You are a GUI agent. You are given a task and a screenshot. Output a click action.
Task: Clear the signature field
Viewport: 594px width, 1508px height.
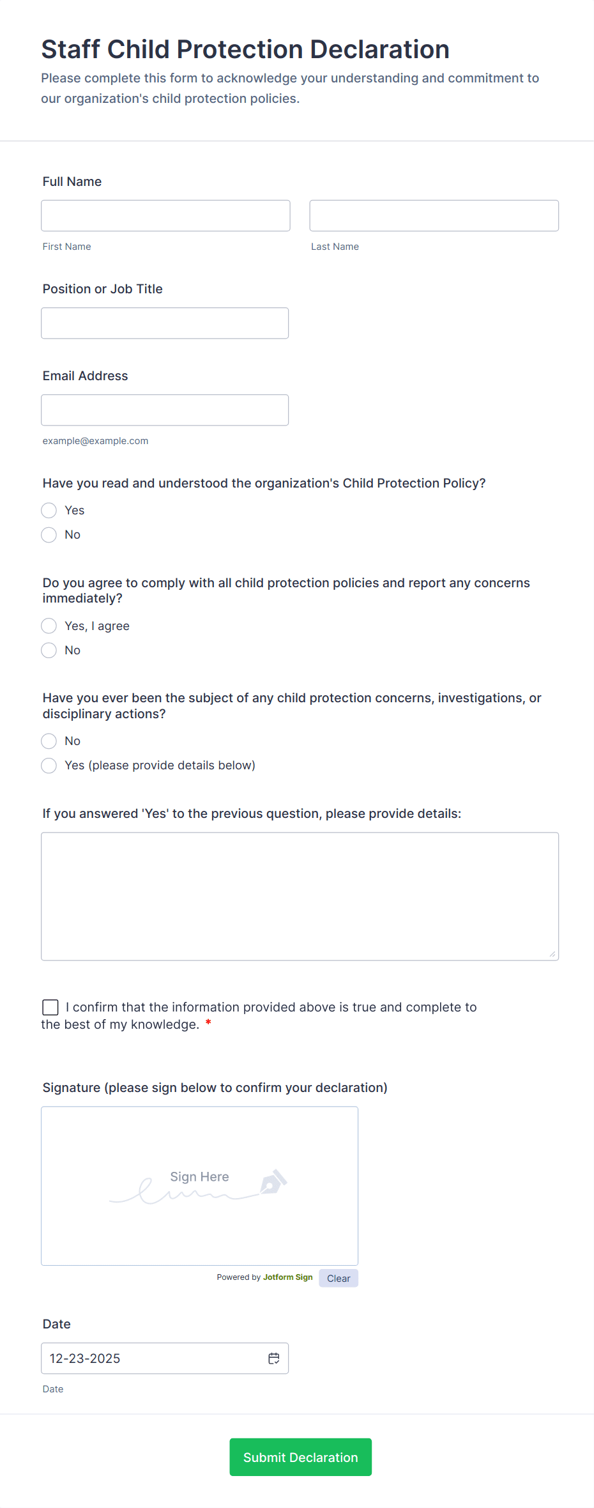coord(339,1279)
